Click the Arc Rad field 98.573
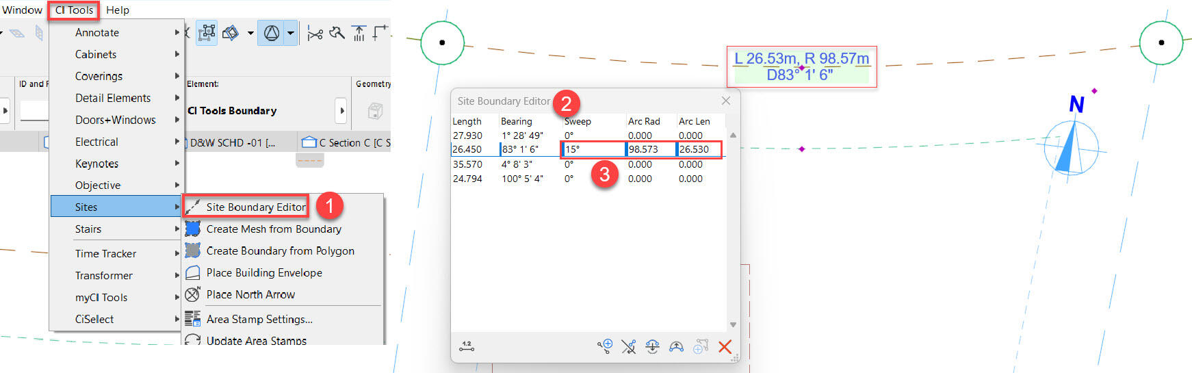This screenshot has width=1192, height=373. (x=650, y=149)
